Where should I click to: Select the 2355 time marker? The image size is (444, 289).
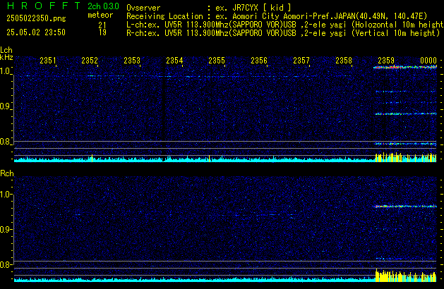click(217, 61)
